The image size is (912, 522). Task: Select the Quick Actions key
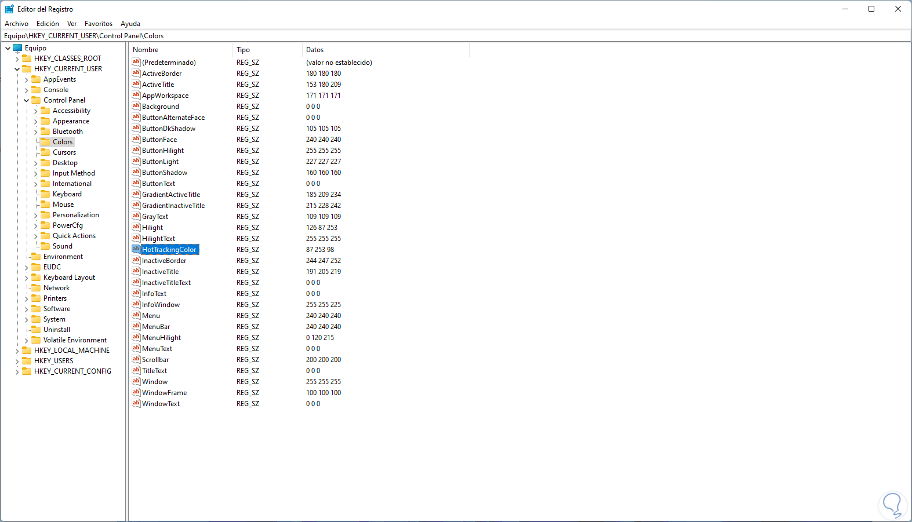pyautogui.click(x=74, y=236)
